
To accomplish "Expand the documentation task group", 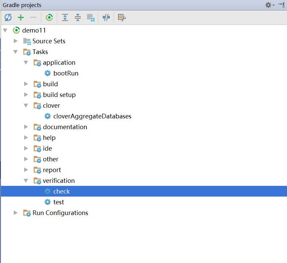I will tap(26, 127).
